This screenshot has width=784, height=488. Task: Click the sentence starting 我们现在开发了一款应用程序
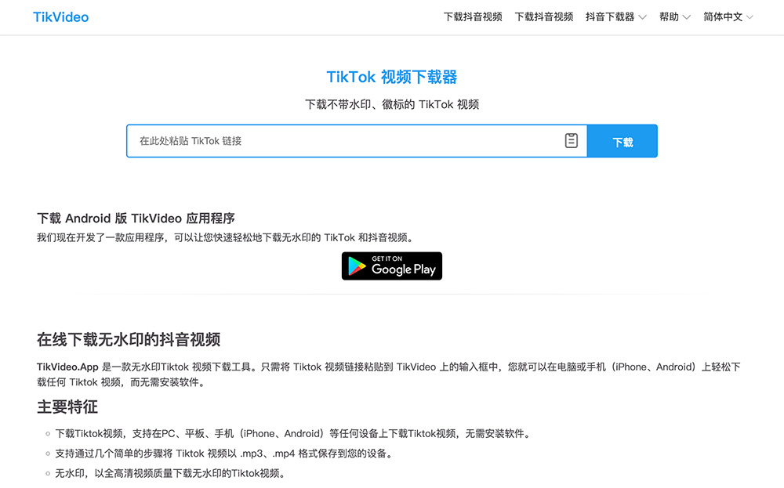tap(226, 238)
